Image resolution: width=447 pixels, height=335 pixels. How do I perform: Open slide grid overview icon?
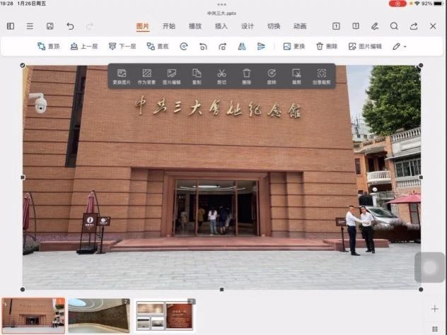435,329
